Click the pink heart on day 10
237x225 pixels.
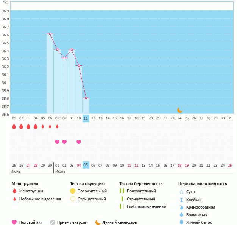tap(79, 142)
